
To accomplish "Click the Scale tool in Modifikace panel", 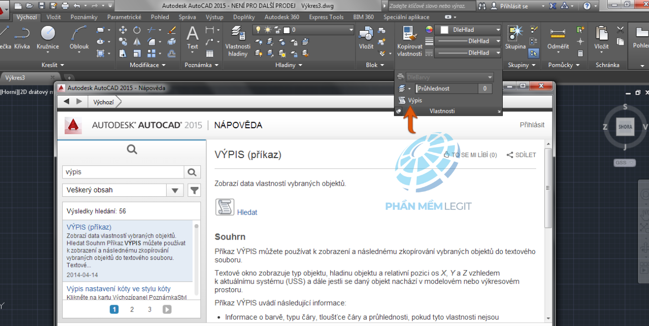I will click(137, 53).
